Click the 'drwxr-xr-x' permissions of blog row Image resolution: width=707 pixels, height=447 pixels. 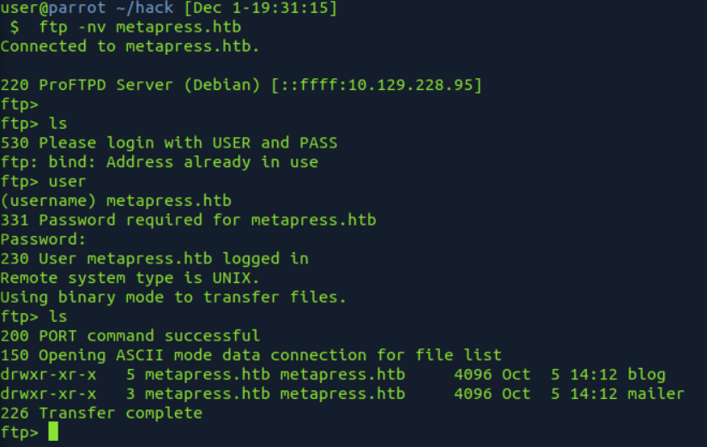pos(48,374)
